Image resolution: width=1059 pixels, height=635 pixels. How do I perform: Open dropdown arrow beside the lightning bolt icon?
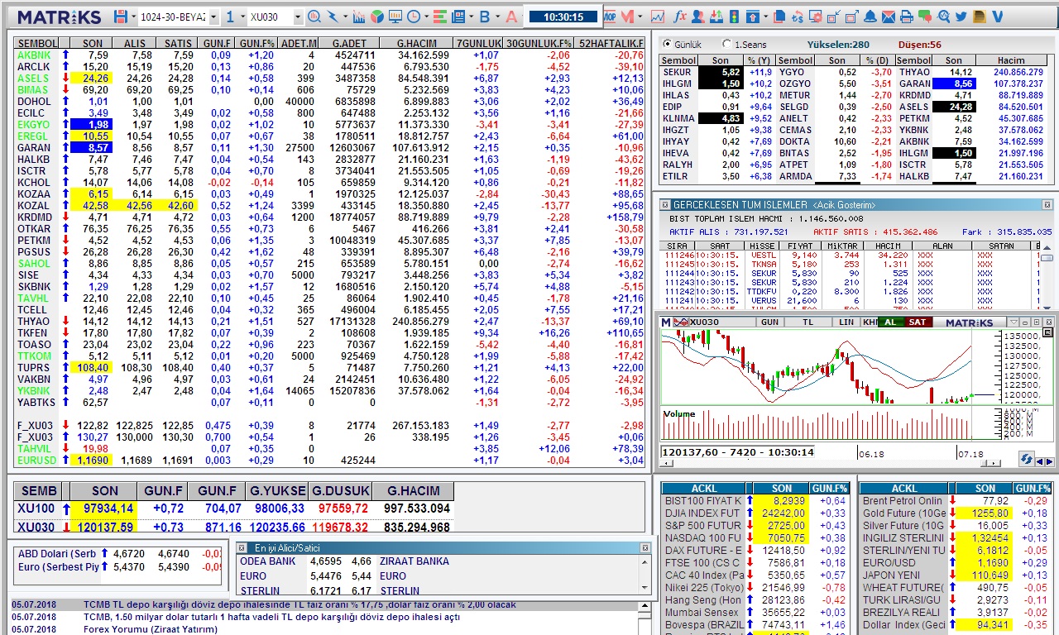click(345, 17)
